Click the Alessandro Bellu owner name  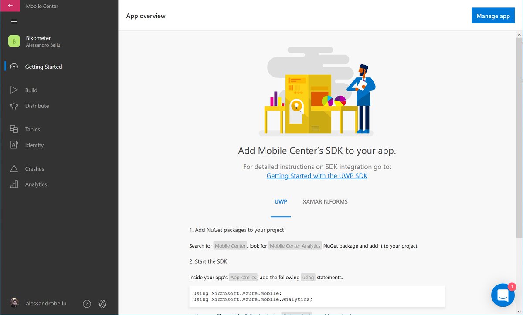click(x=43, y=45)
